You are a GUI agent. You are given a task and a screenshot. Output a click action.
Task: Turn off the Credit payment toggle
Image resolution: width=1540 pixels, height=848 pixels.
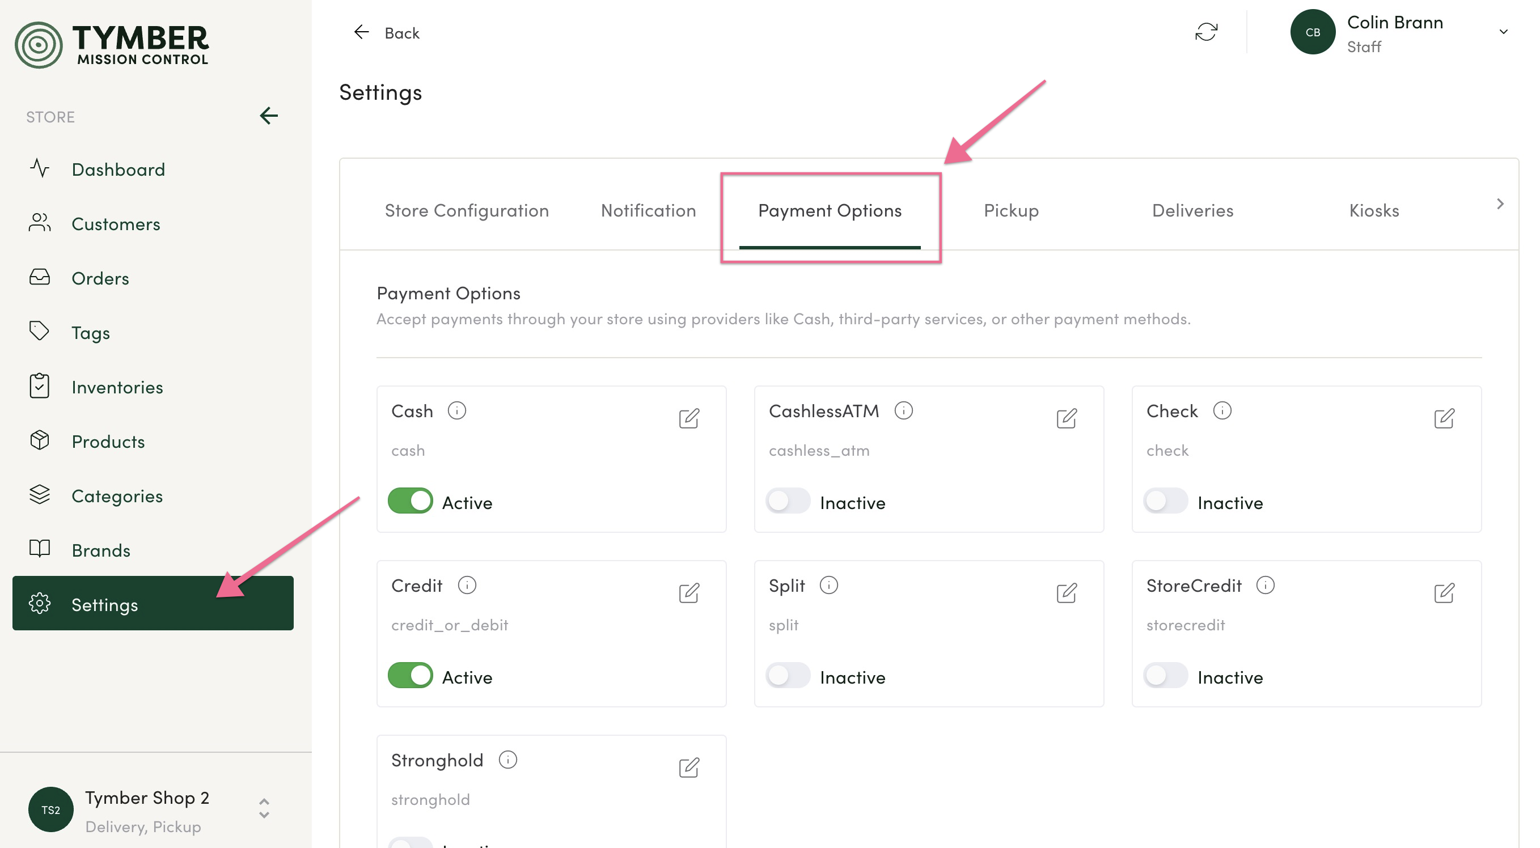pyautogui.click(x=410, y=676)
